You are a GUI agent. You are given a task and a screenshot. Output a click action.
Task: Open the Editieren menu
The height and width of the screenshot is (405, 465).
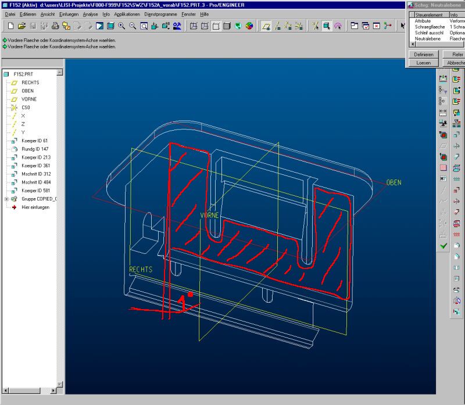[28, 14]
